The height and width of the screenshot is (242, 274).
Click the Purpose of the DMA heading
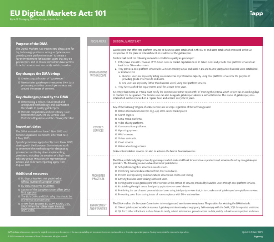coord(31,44)
